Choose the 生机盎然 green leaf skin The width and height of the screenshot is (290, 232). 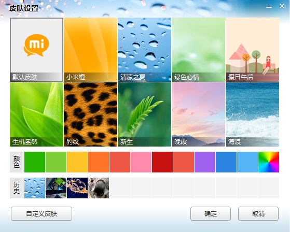pos(36,114)
